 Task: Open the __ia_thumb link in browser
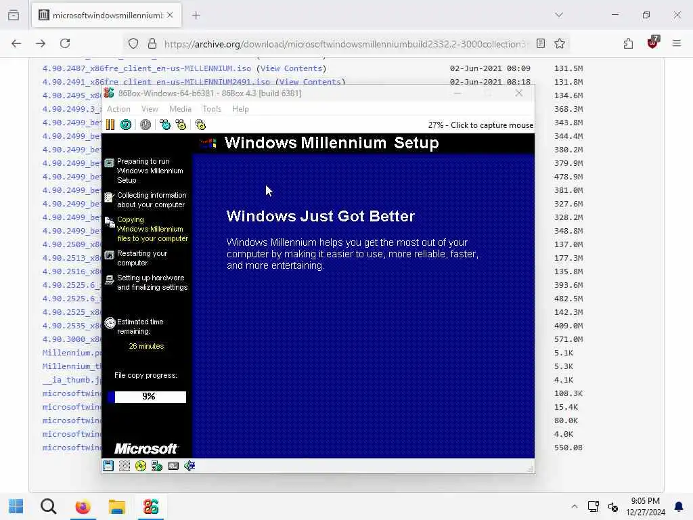point(72,380)
